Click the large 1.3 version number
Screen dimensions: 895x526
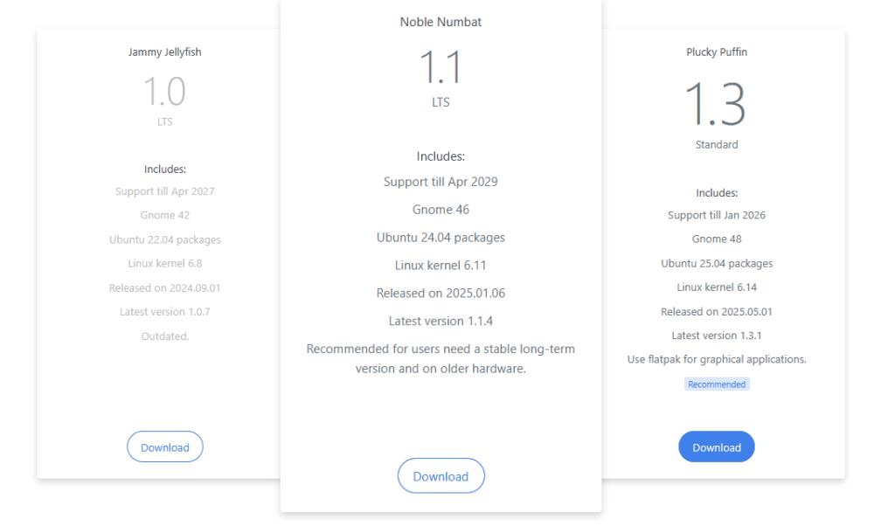pyautogui.click(x=717, y=104)
